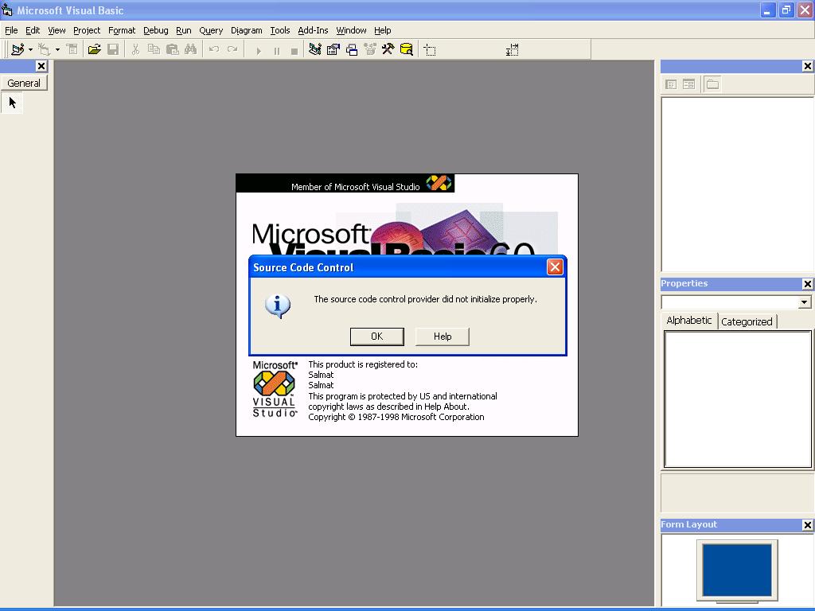Open the Help menu

pos(383,30)
